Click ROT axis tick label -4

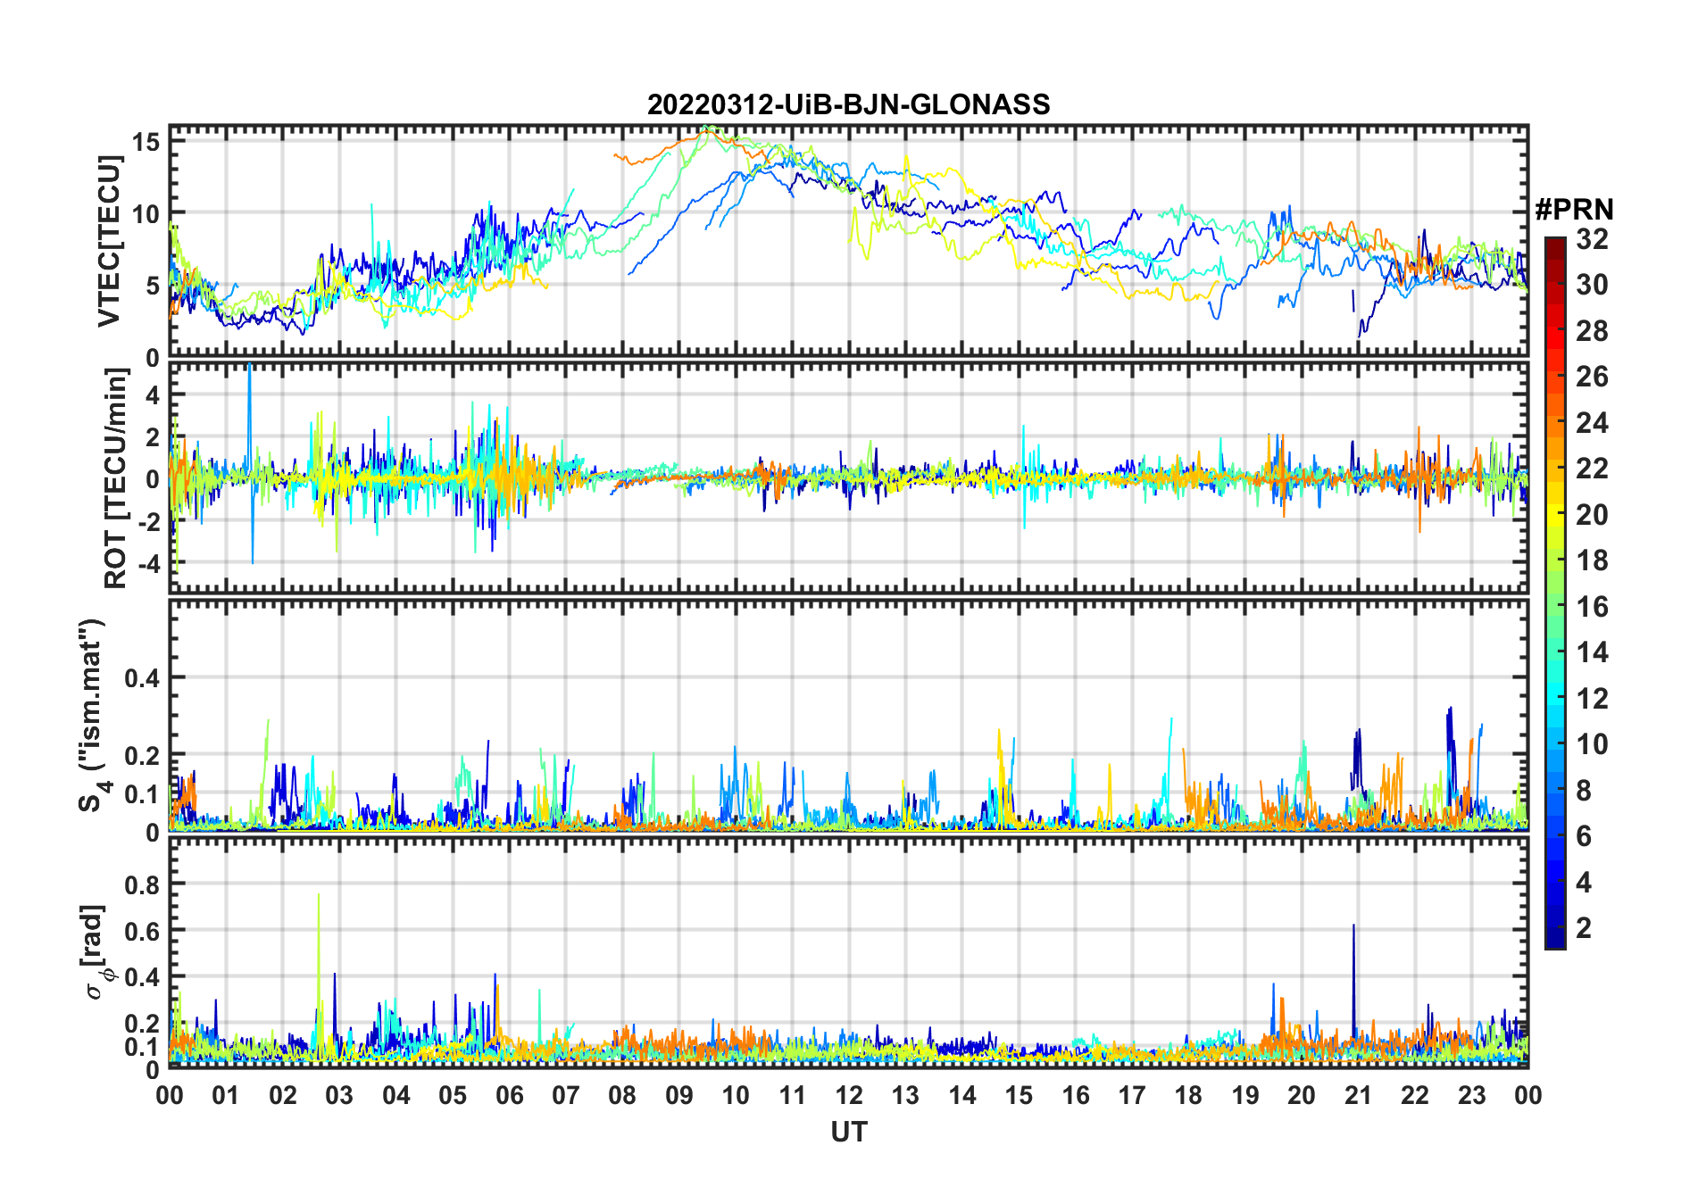click(148, 564)
